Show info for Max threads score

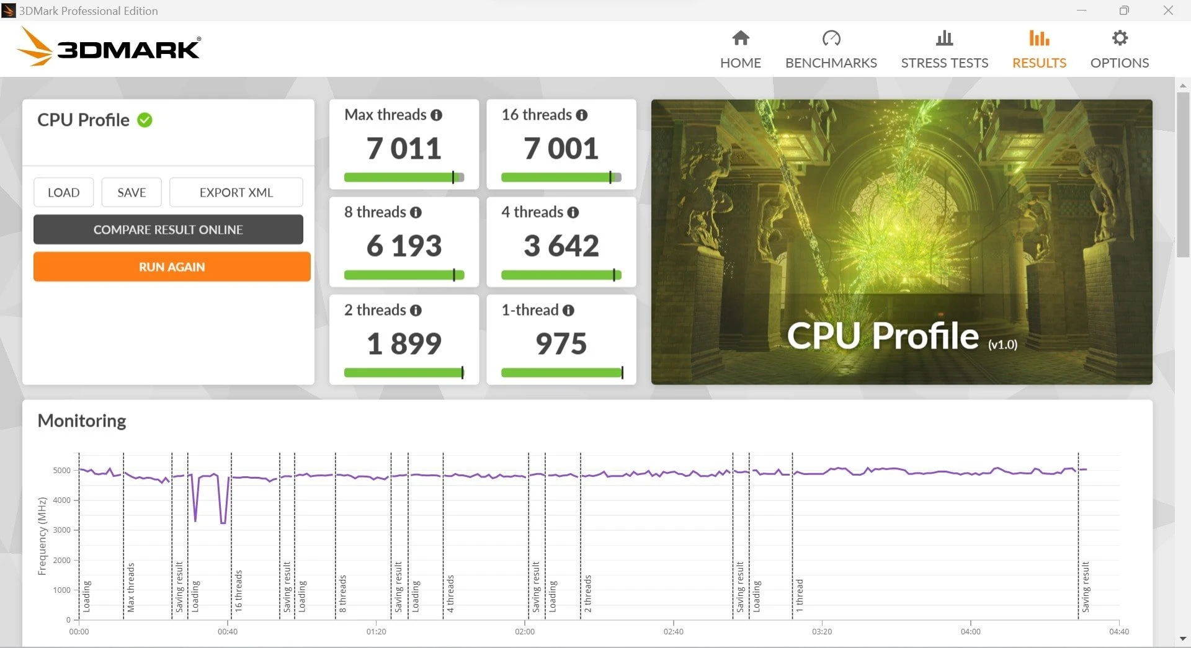[437, 115]
